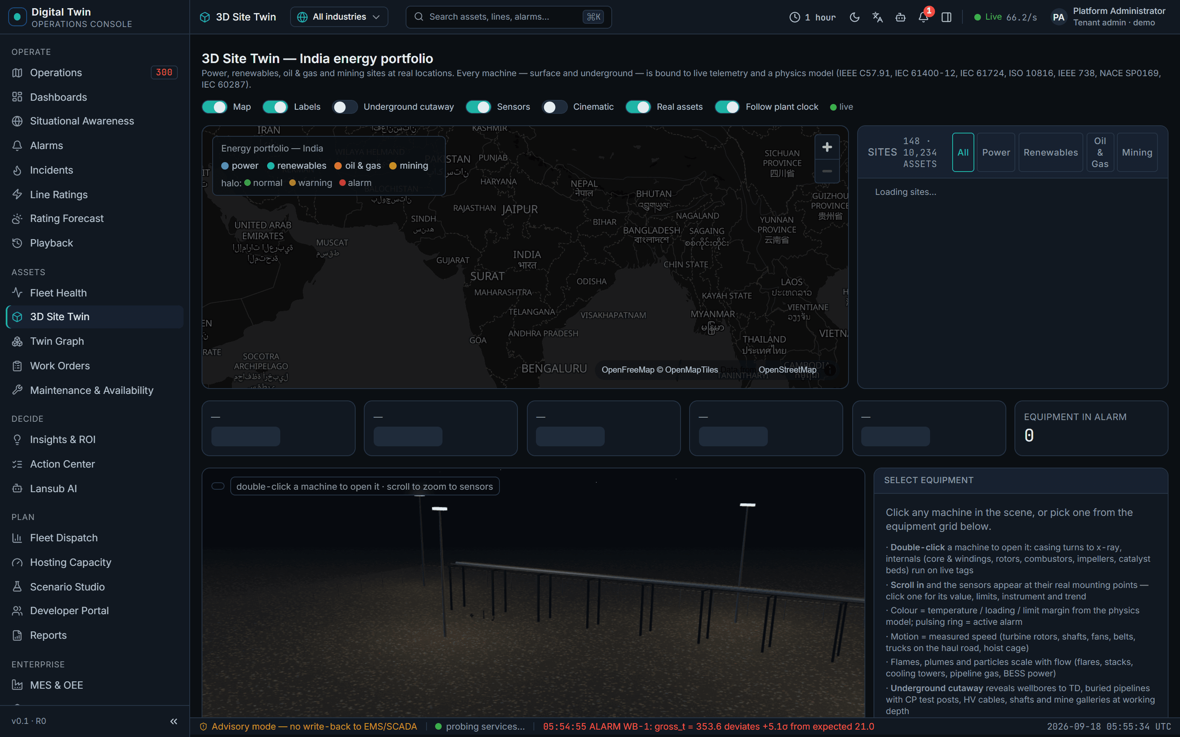Click 'probing services...' status entry
The height and width of the screenshot is (737, 1180).
(480, 726)
